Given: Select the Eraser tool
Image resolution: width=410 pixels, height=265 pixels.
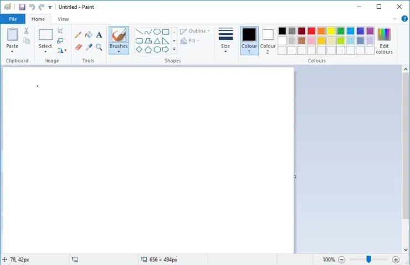Looking at the screenshot, I should [x=78, y=47].
